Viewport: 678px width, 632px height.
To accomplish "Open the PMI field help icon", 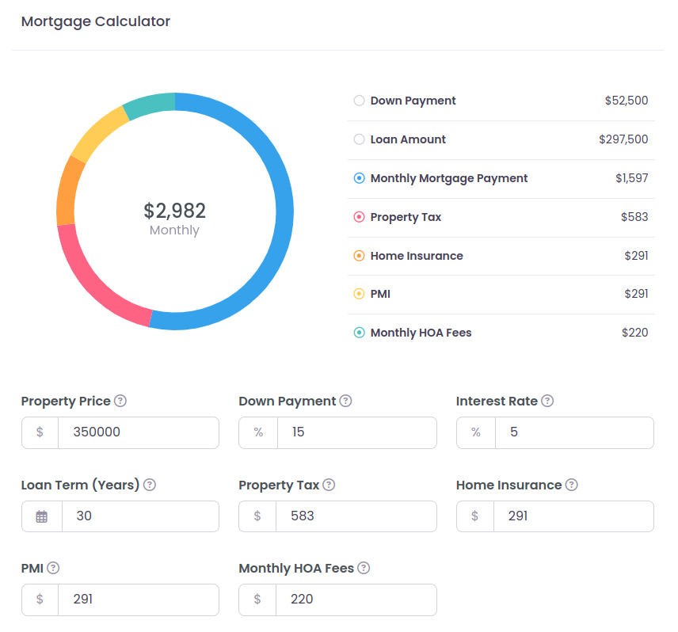I will [x=53, y=568].
